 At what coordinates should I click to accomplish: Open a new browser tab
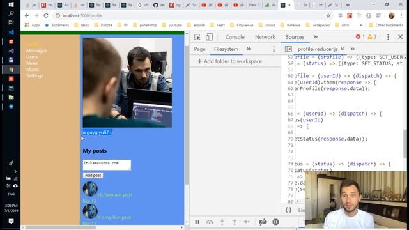point(348,5)
